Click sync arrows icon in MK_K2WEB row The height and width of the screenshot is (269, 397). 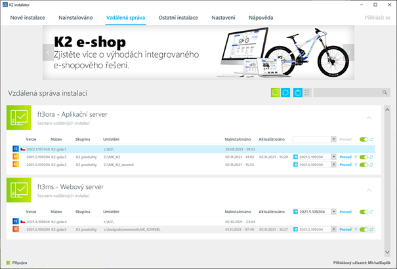pos(371,230)
